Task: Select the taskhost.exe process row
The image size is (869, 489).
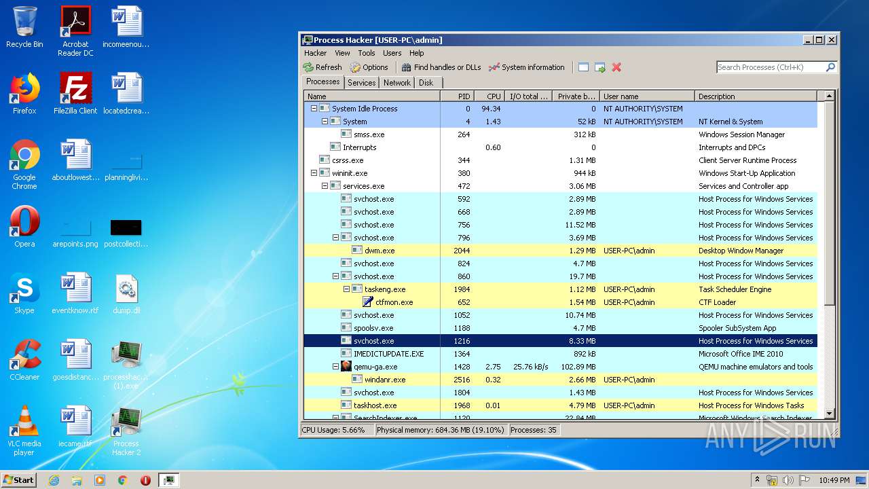Action: [560, 405]
